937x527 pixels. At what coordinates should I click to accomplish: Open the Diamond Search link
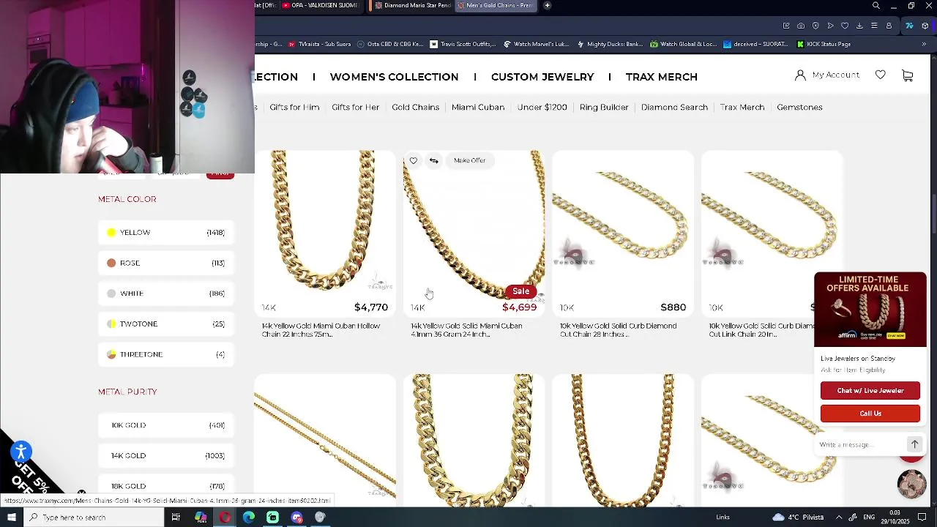[674, 108]
